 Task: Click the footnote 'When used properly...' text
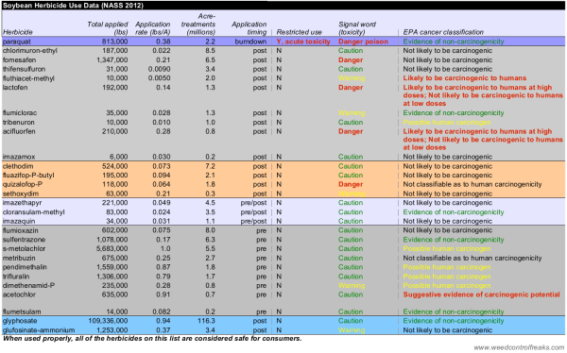click(152, 339)
